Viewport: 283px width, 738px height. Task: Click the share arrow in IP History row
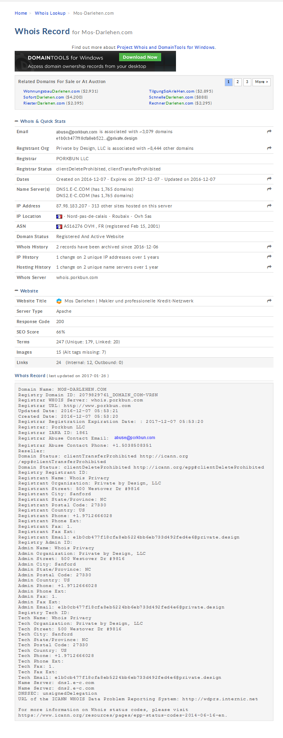click(x=269, y=257)
